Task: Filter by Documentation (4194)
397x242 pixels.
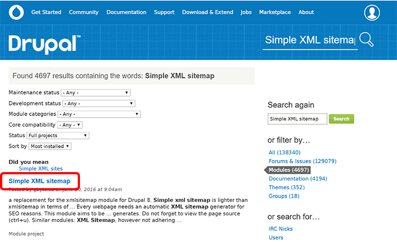Action: pos(298,179)
